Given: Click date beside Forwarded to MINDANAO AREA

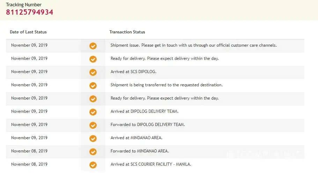Looking at the screenshot, I should pos(29,151).
